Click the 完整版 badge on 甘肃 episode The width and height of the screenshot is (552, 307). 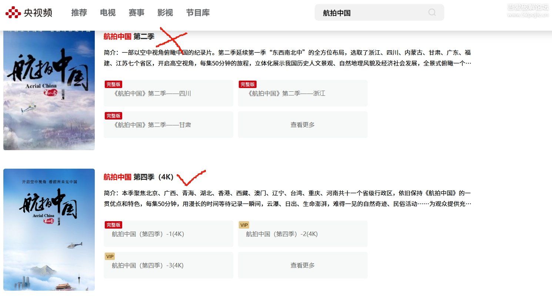tap(113, 116)
